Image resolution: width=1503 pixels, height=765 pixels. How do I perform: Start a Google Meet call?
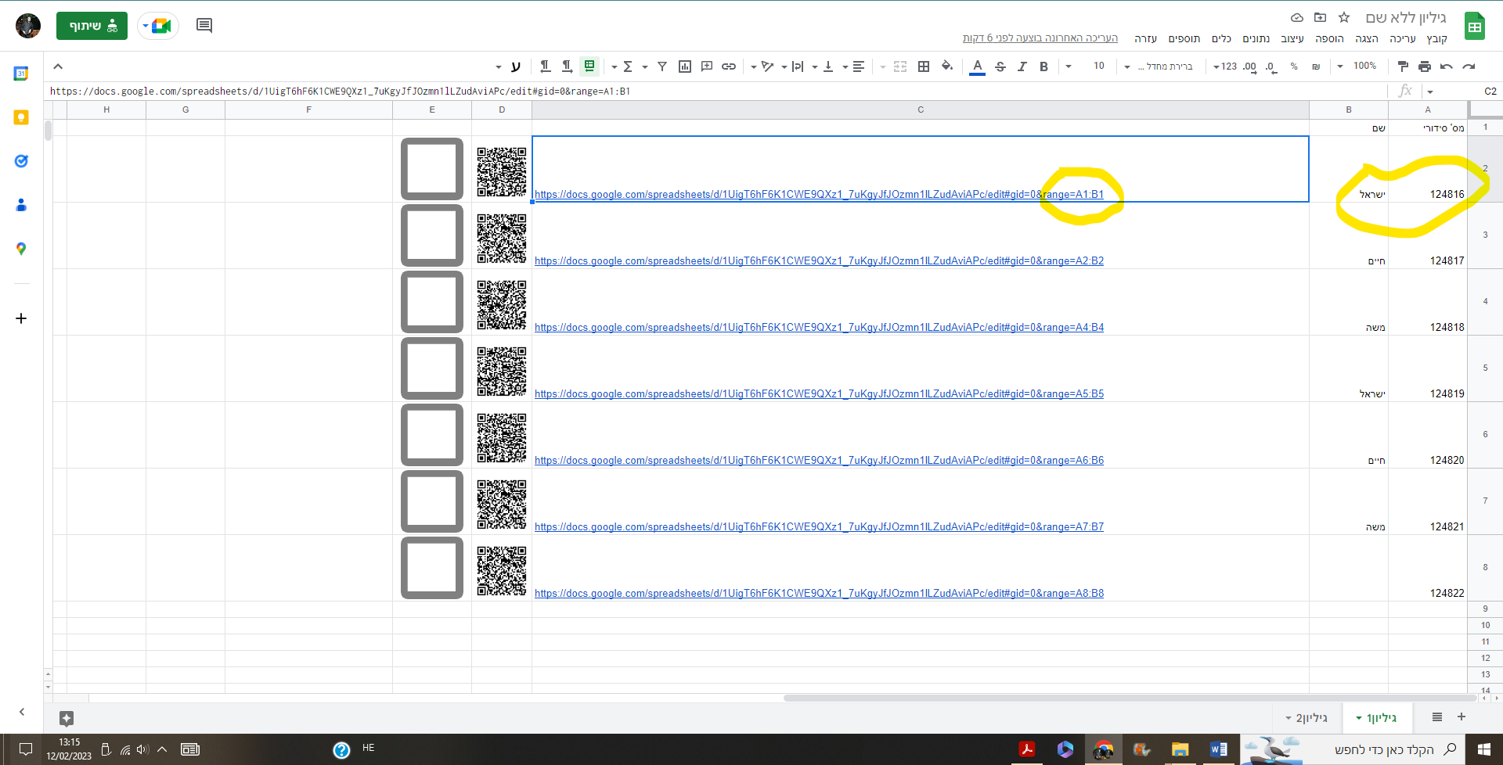[158, 26]
